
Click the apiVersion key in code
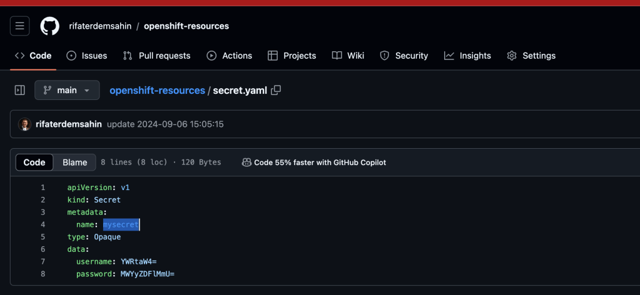click(x=89, y=187)
